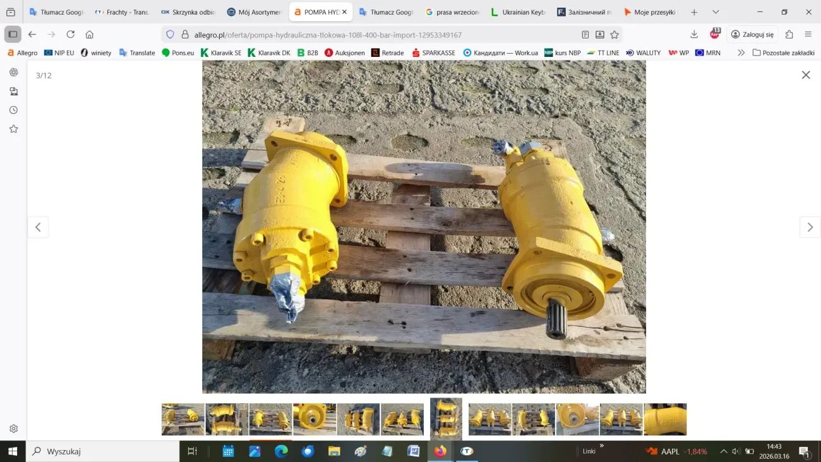This screenshot has height=462, width=821.
Task: Bookmark this page with star icon
Action: (x=614, y=35)
